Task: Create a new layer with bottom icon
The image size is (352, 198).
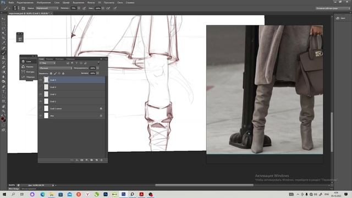Action: [x=97, y=160]
